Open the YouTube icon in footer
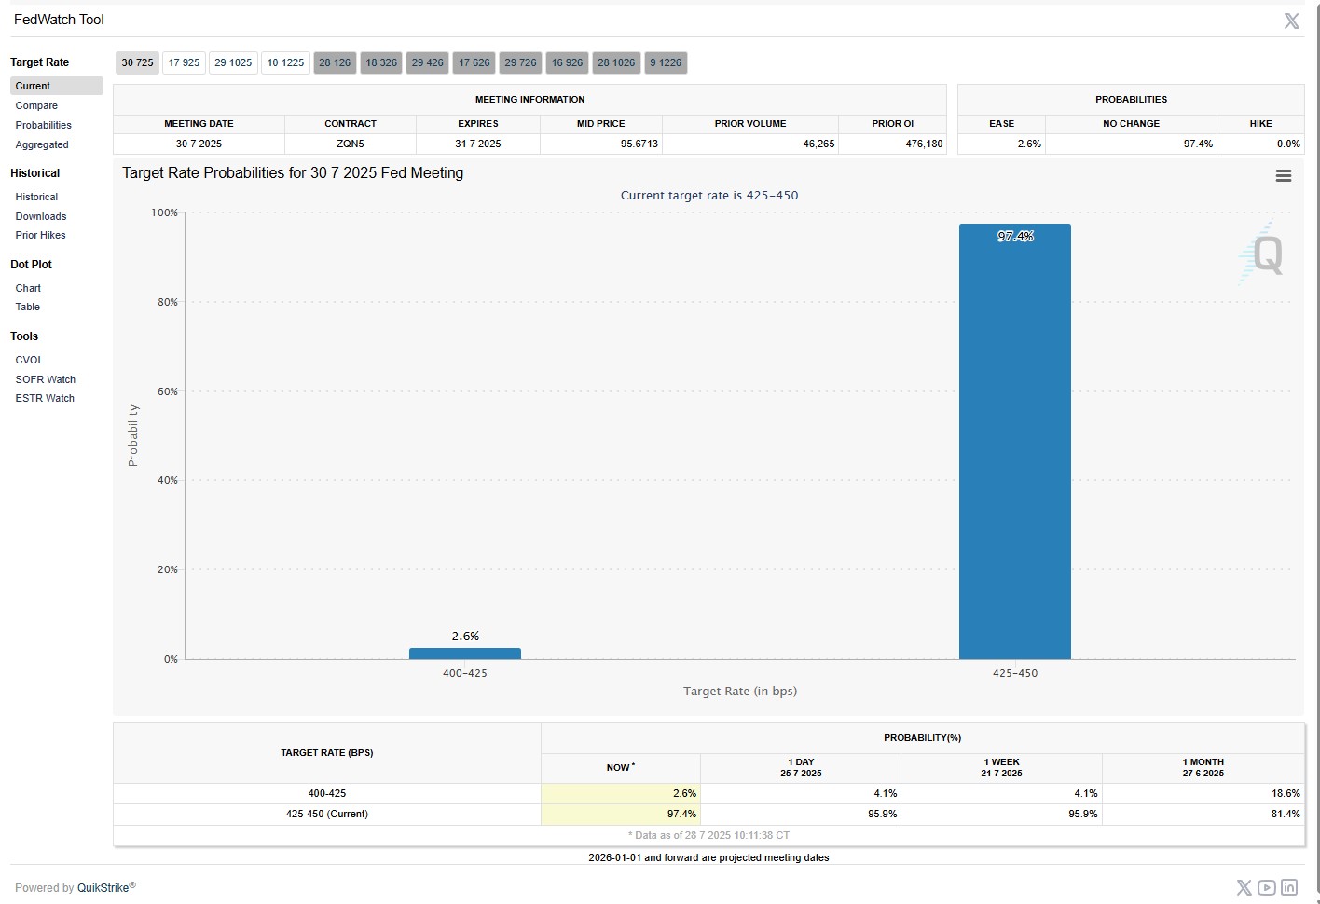1320x904 pixels. [x=1266, y=887]
